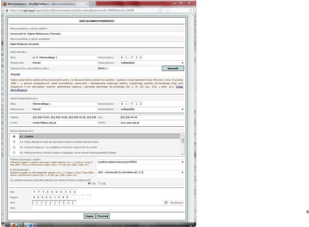Edit Ulica field with ul. H. Wieniawskiego 1
309x227 pixels.
click(64, 57)
